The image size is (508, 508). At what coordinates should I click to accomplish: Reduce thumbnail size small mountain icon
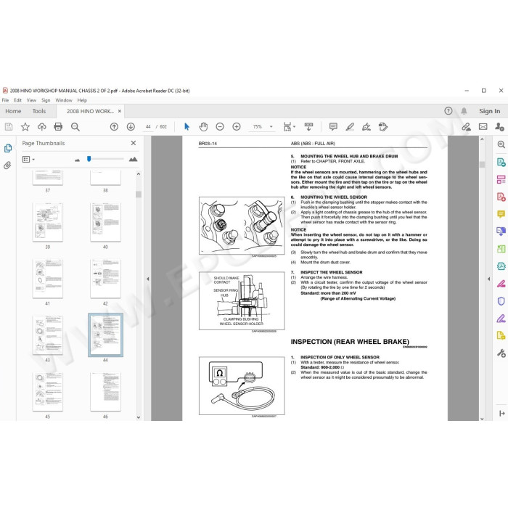click(x=77, y=160)
